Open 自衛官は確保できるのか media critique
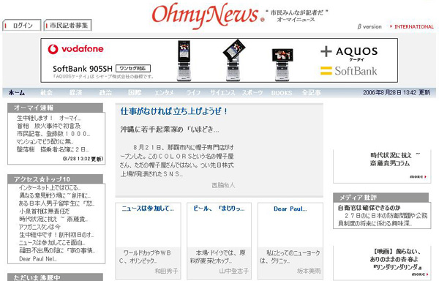 [369, 208]
